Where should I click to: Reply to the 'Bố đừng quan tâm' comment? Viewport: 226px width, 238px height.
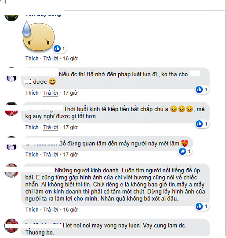51,155
